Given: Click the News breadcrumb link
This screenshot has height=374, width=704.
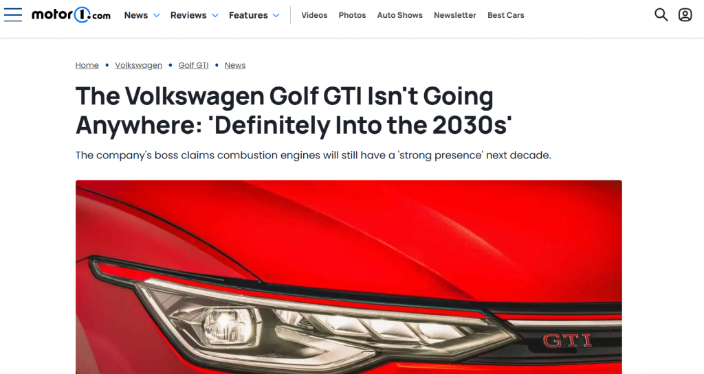Looking at the screenshot, I should click(235, 65).
